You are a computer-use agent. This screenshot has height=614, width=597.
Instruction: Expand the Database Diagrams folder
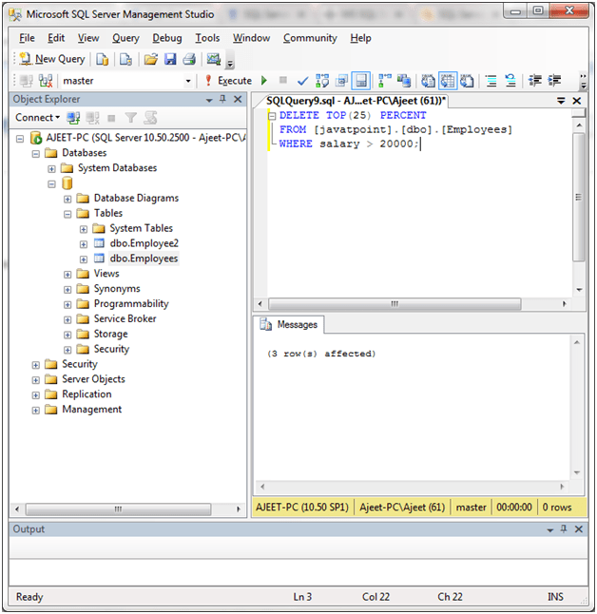67,199
